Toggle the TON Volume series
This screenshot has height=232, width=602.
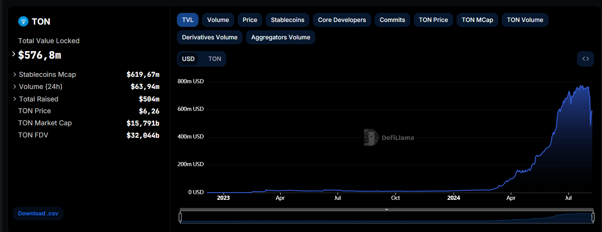pos(525,20)
